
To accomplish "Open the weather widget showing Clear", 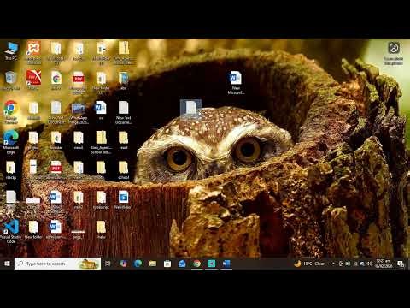I will (310, 264).
